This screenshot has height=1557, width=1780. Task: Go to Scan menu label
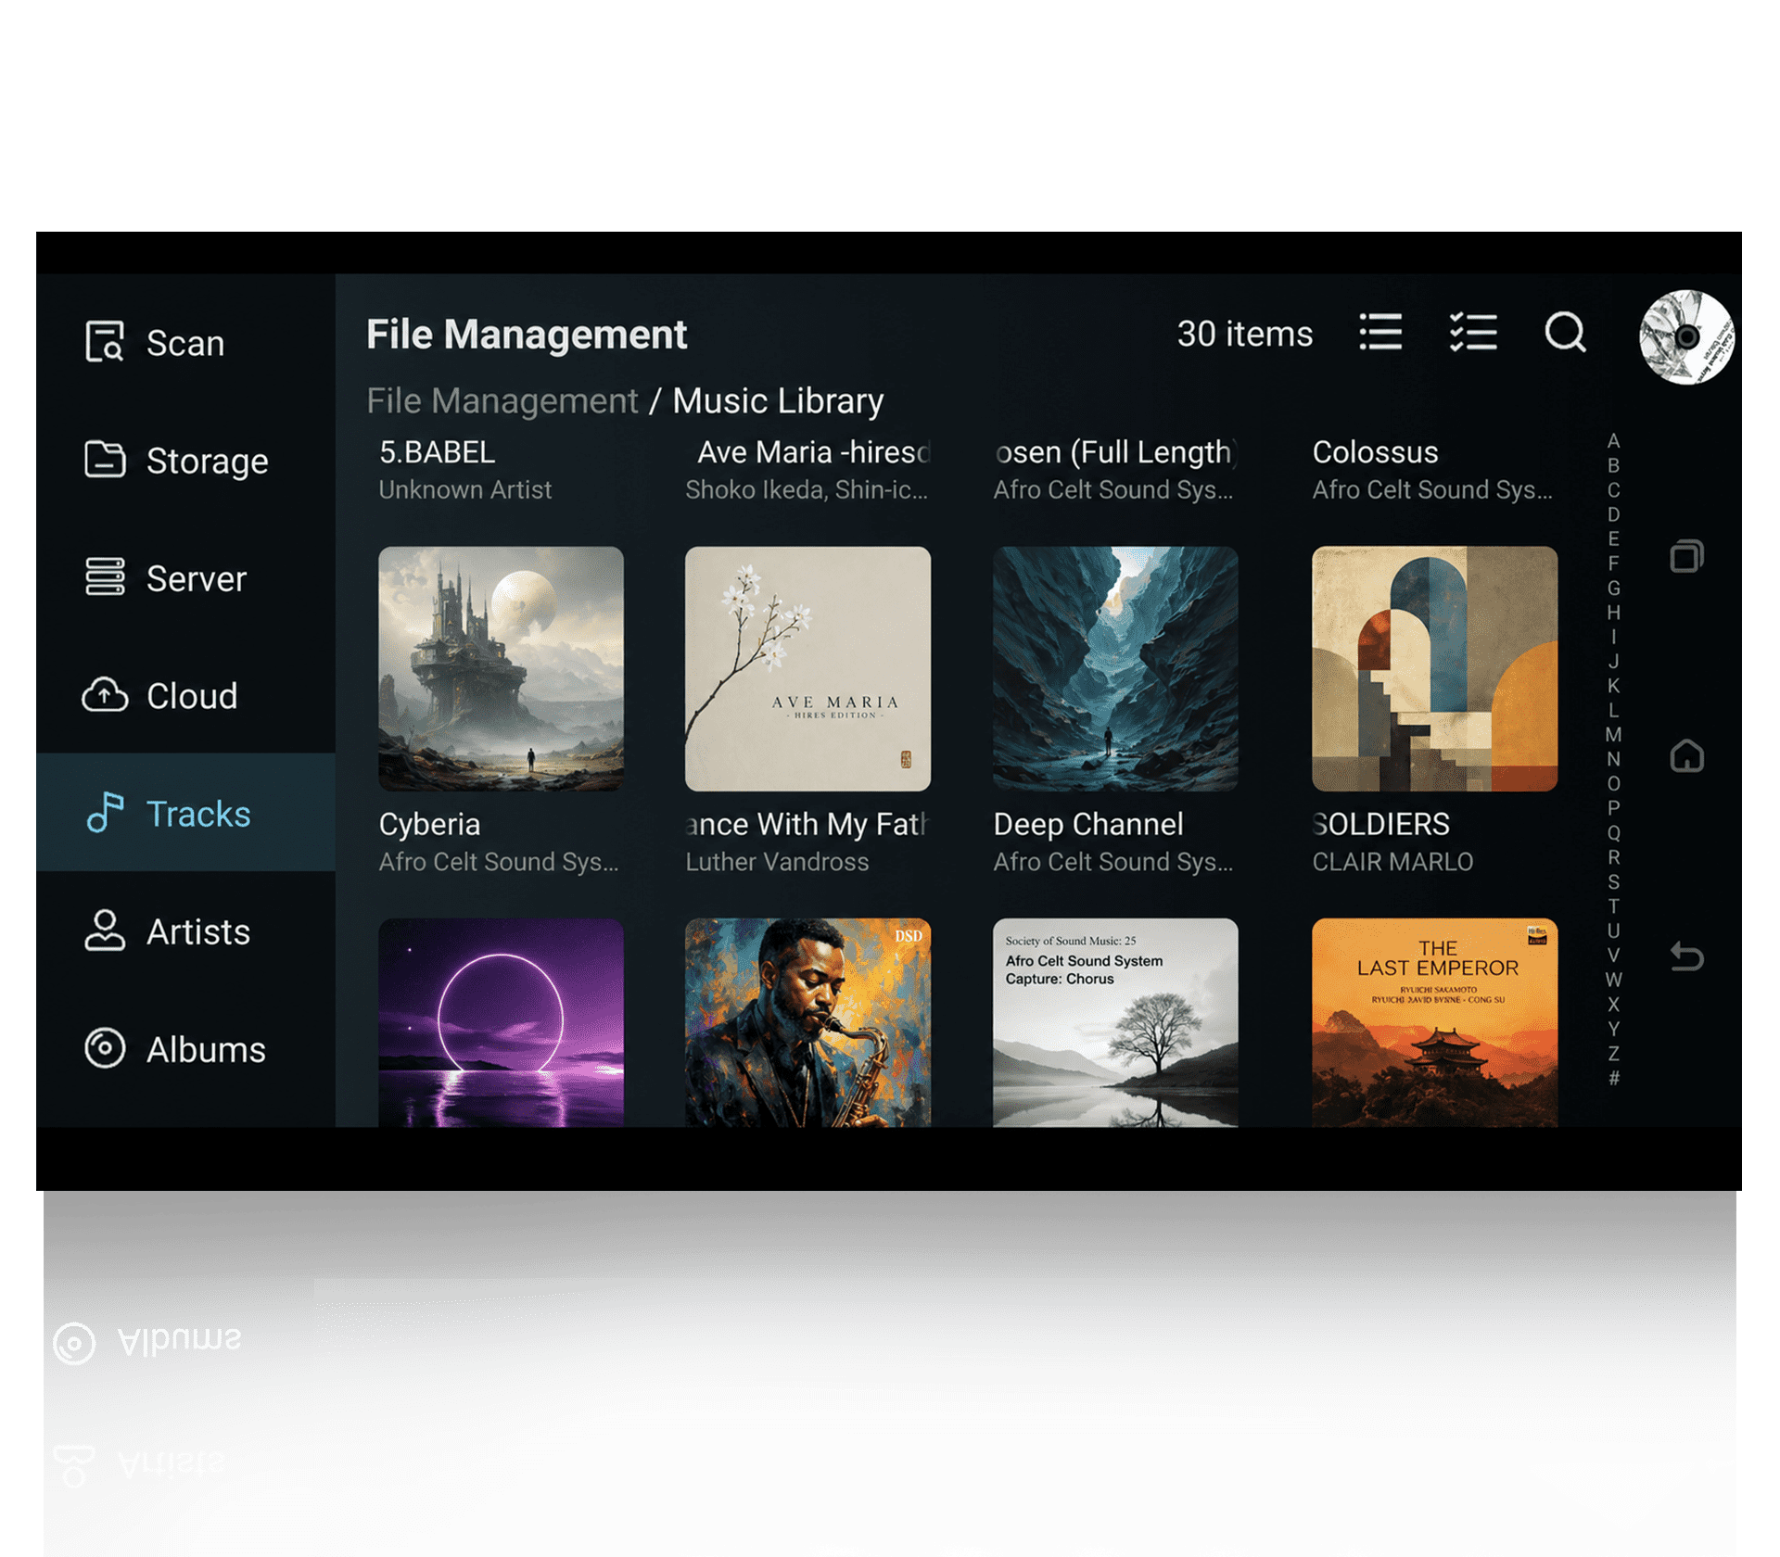point(185,343)
